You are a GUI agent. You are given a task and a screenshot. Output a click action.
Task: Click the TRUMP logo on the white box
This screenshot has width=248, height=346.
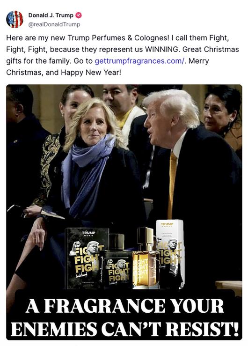coord(167,225)
